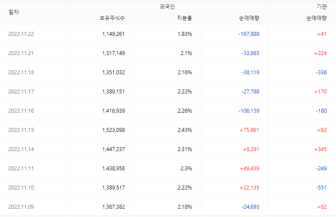Screen dimensions: 336x217
Task: Select the date cell 2022.11.14
Action: click(x=21, y=149)
